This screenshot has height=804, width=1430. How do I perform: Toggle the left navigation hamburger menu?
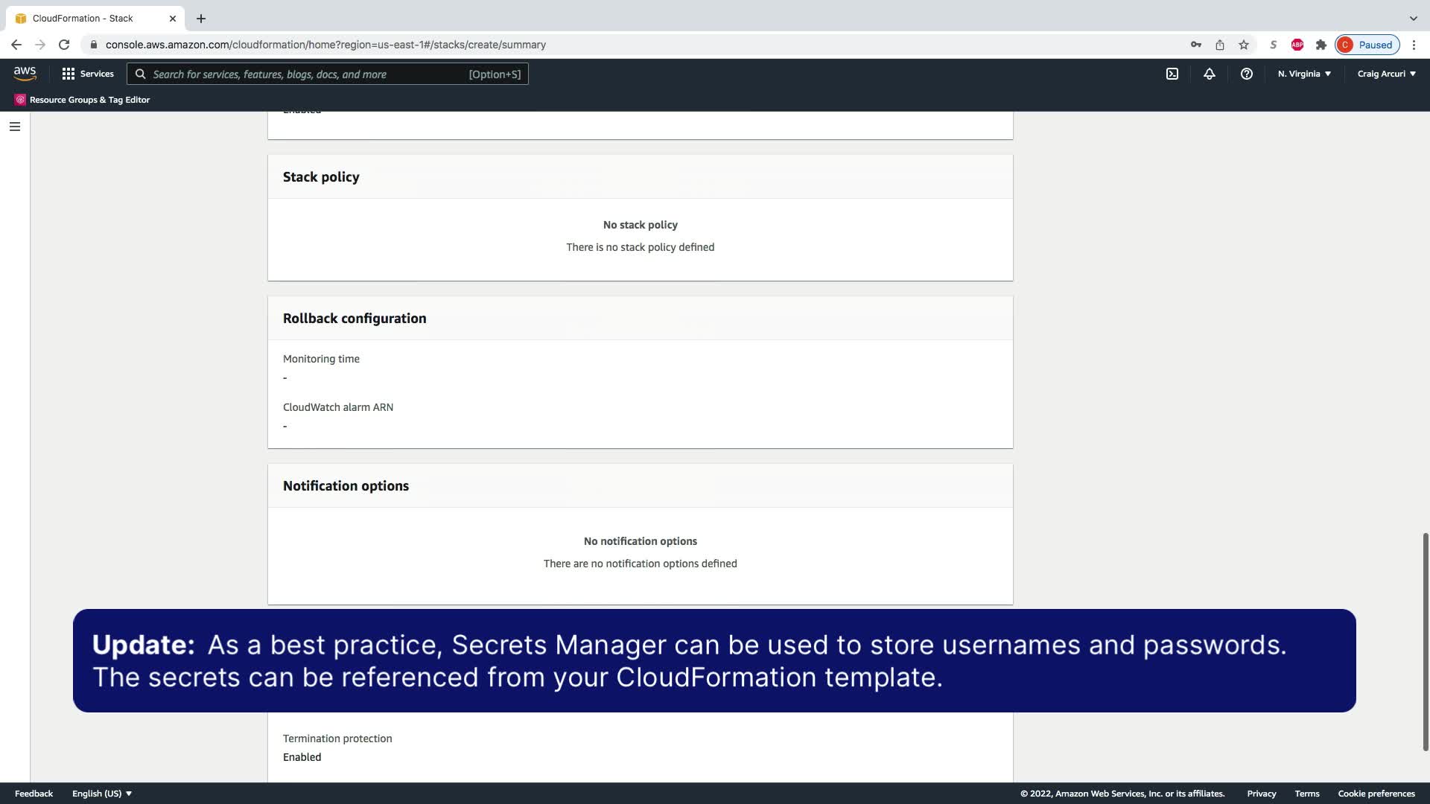pos(14,127)
